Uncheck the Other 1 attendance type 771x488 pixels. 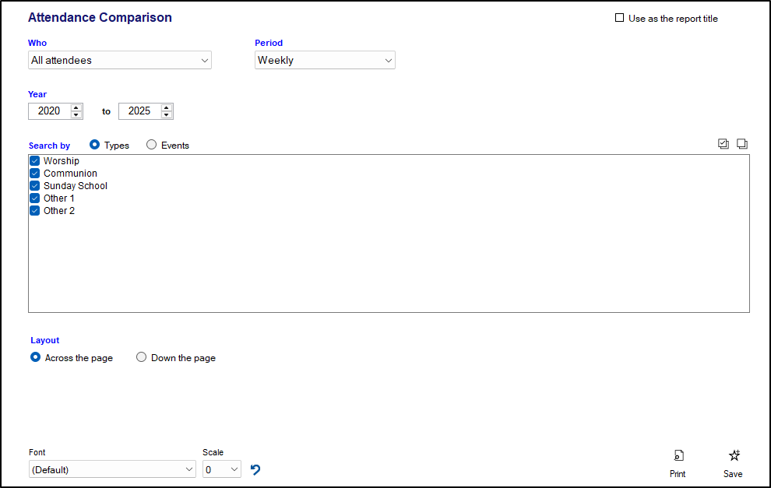[35, 198]
